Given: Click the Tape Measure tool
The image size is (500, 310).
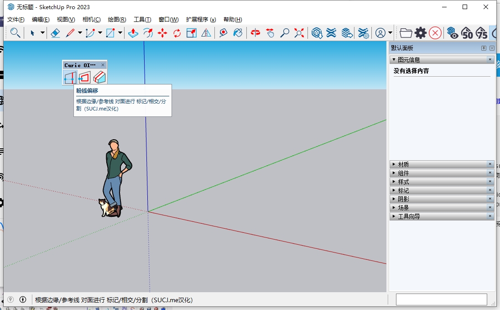Looking at the screenshot, I should coord(223,33).
